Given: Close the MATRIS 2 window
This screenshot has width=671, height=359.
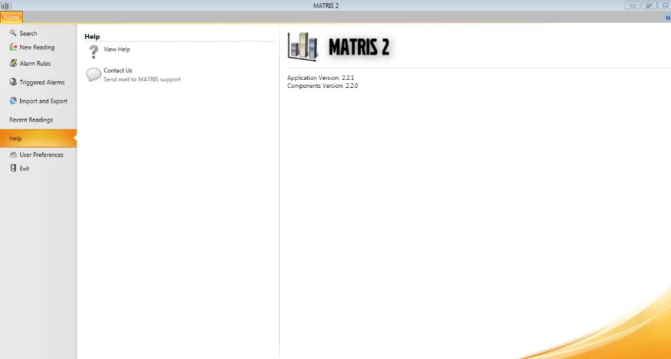Looking at the screenshot, I should pos(664,5).
